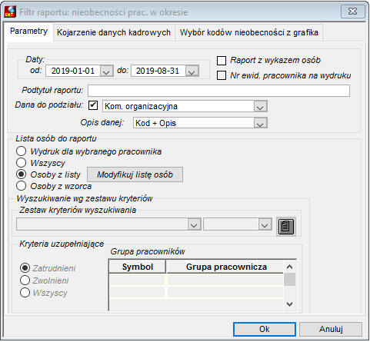This screenshot has height=342, width=370.
Task: Expand the Opis danej Kod + Opis dropdown
Action: point(260,123)
